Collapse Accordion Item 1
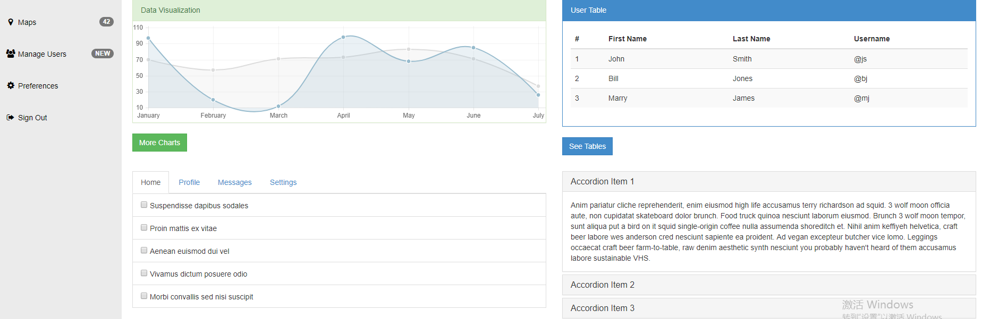Viewport: 982px width, 319px height. pyautogui.click(x=602, y=182)
